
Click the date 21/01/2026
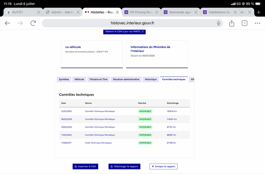coord(67,111)
